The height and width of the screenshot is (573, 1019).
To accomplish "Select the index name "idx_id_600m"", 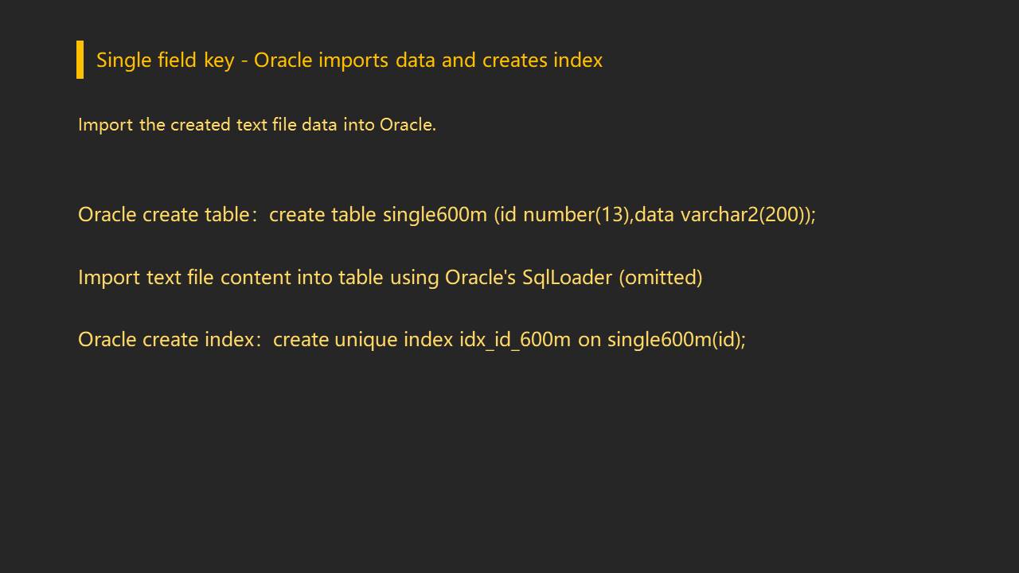I will 515,340.
